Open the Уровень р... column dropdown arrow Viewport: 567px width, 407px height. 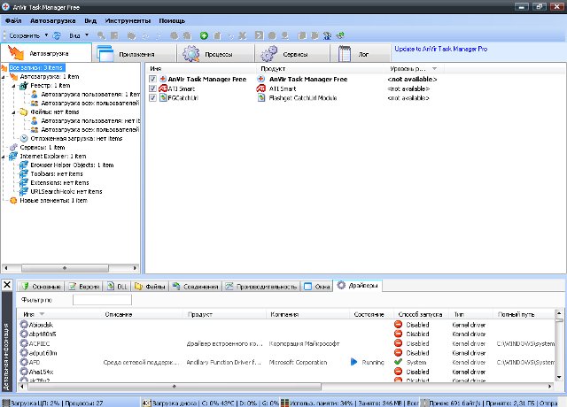coord(435,69)
